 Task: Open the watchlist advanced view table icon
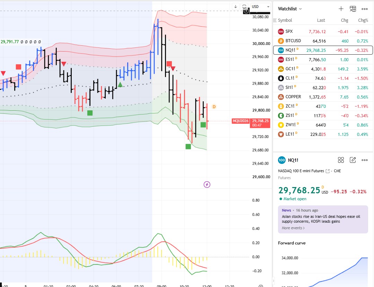tap(353, 9)
